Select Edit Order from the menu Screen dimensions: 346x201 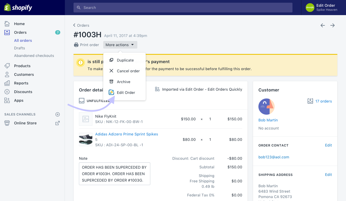(126, 93)
